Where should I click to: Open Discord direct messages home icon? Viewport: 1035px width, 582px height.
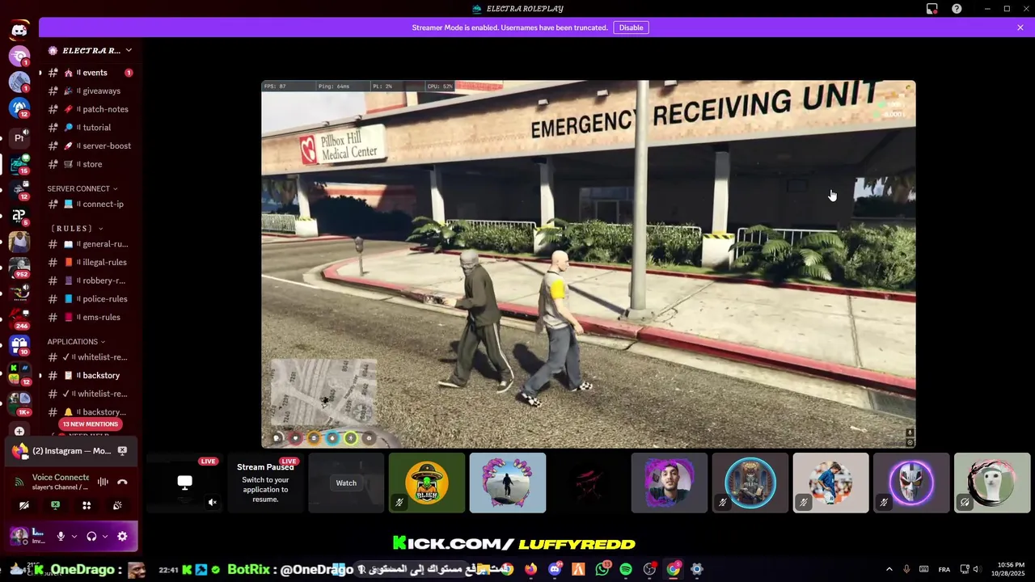point(19,31)
